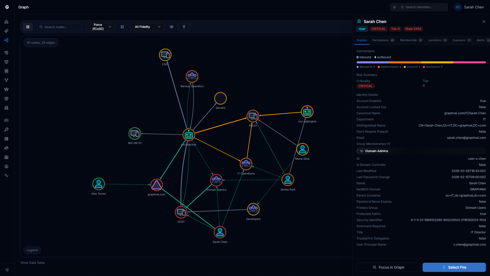This screenshot has height=276, width=490.
Task: Select the crown icon in the sidebar
Action: click(x=6, y=89)
